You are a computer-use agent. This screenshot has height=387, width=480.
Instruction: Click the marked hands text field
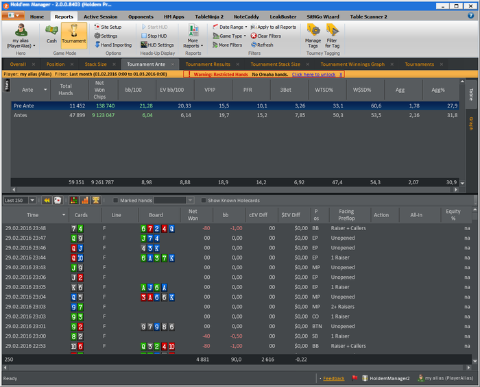170,201
